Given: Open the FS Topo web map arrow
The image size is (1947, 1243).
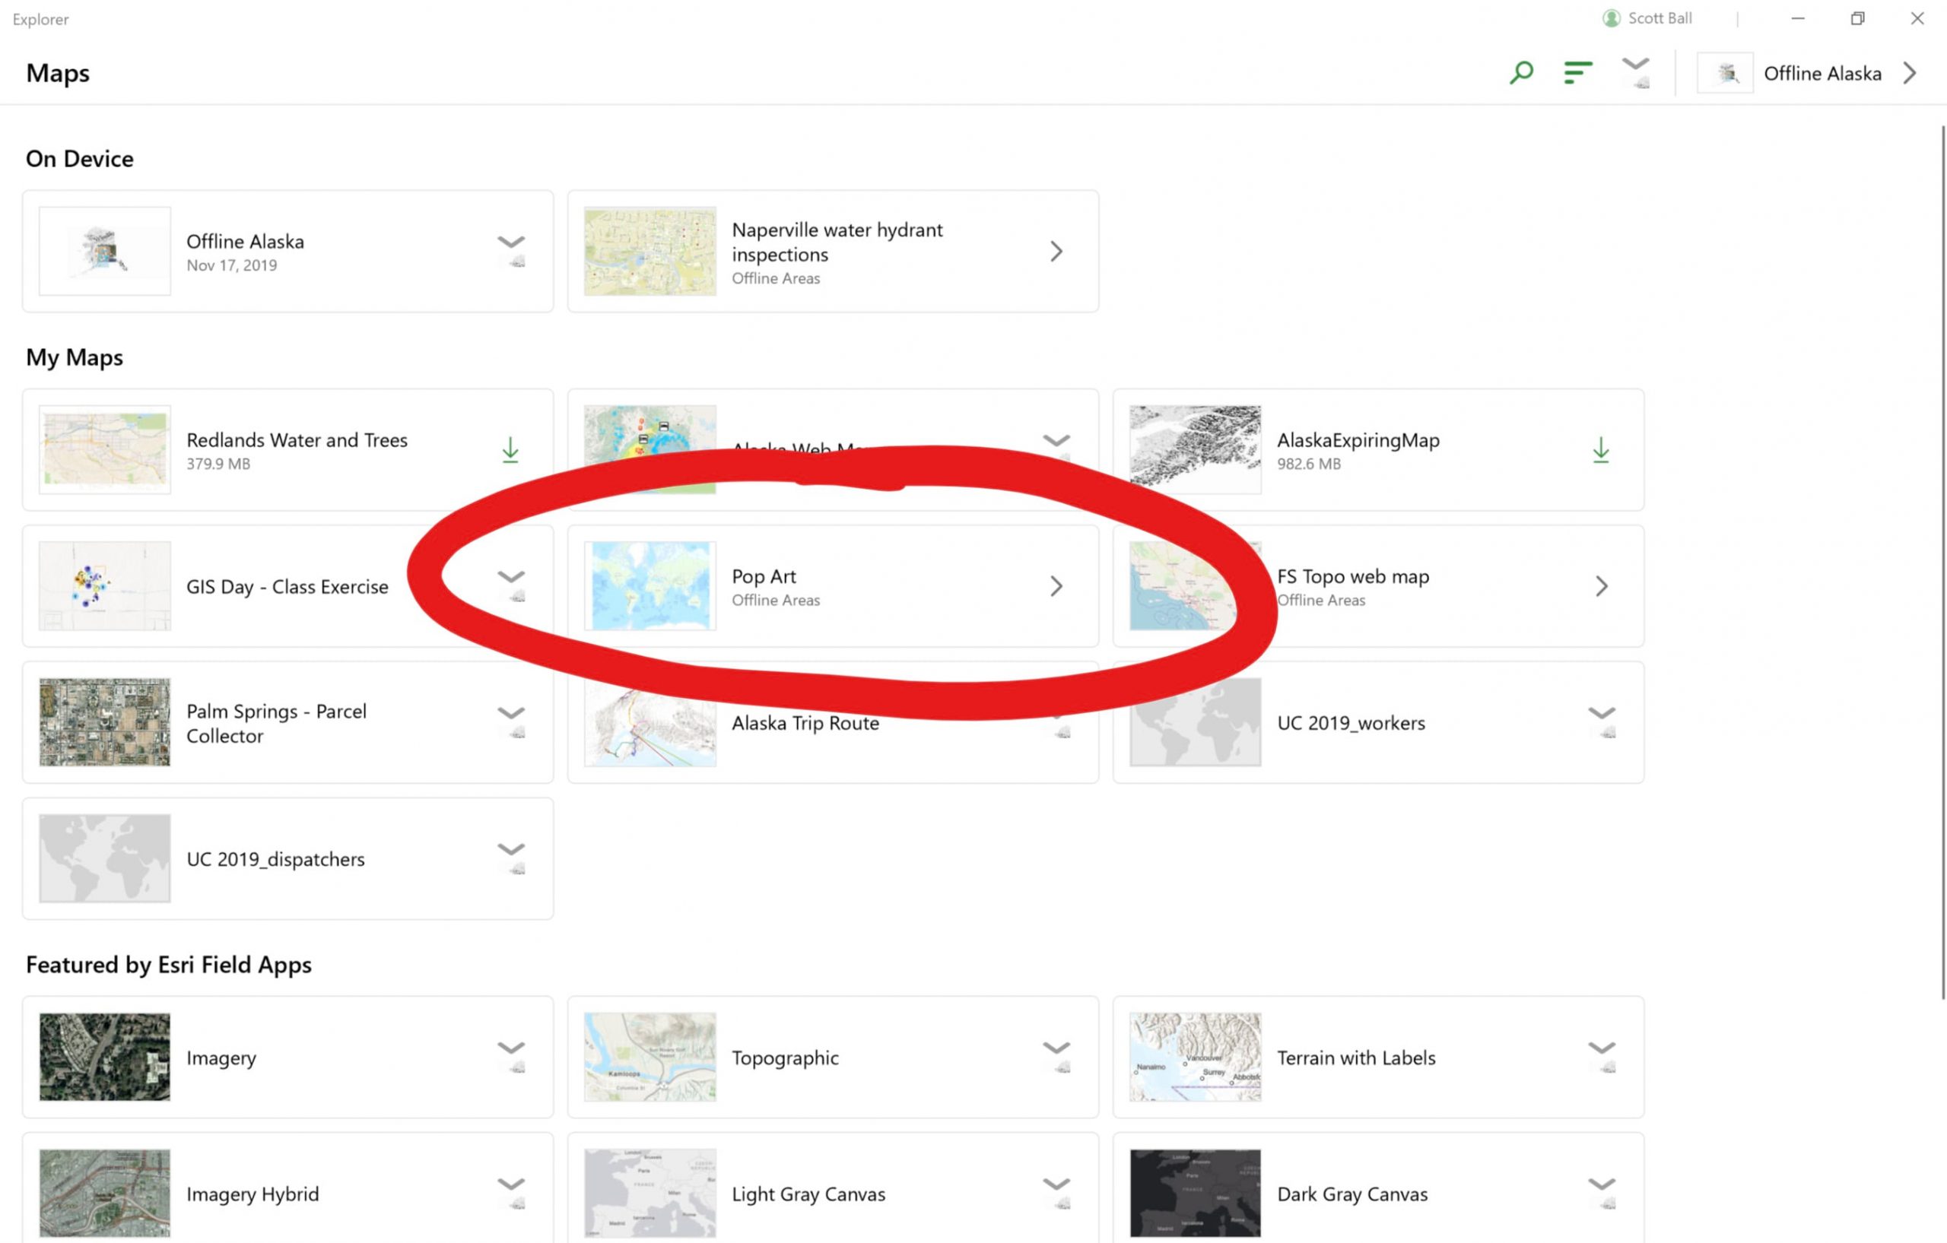Looking at the screenshot, I should [x=1602, y=586].
